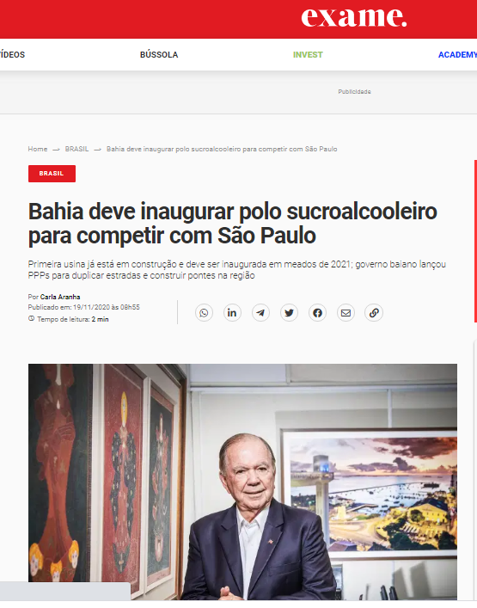Open the VÍDEOS menu item
The height and width of the screenshot is (608, 477).
coord(12,55)
